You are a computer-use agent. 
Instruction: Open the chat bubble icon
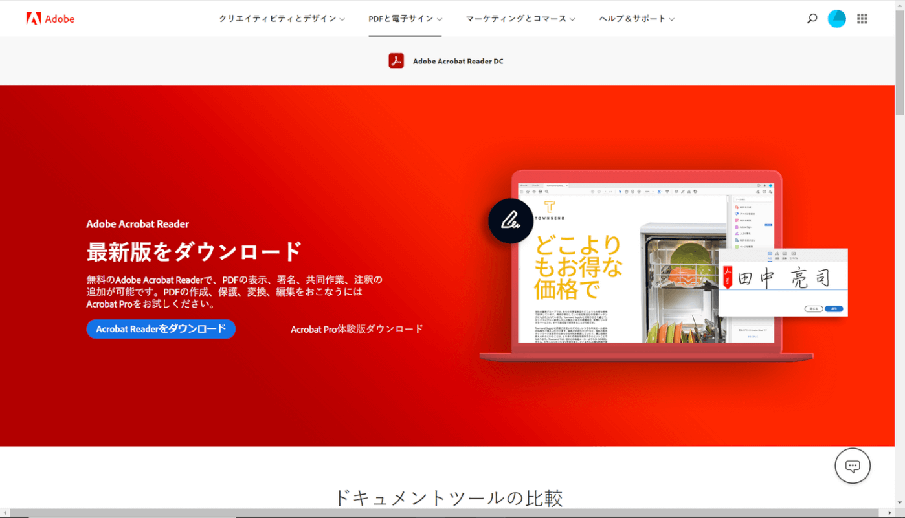click(x=853, y=466)
